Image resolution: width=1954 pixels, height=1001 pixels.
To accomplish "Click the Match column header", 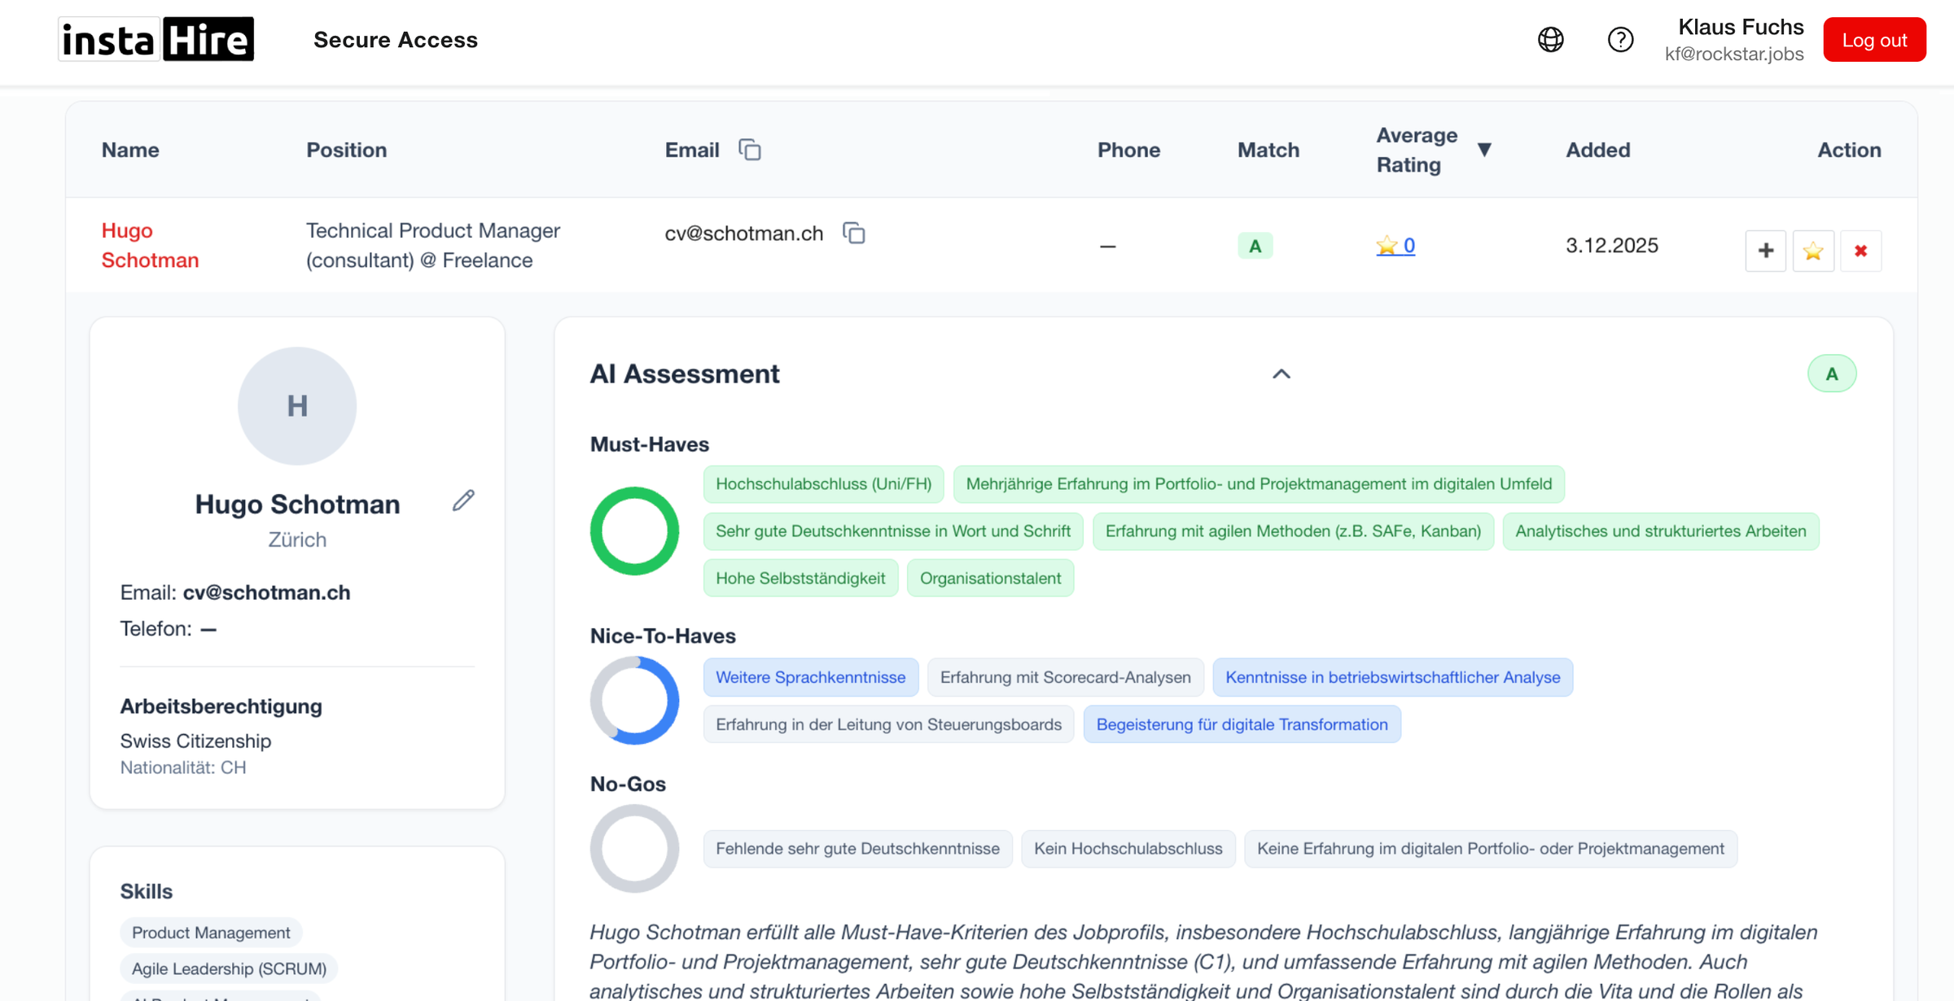I will tap(1268, 150).
